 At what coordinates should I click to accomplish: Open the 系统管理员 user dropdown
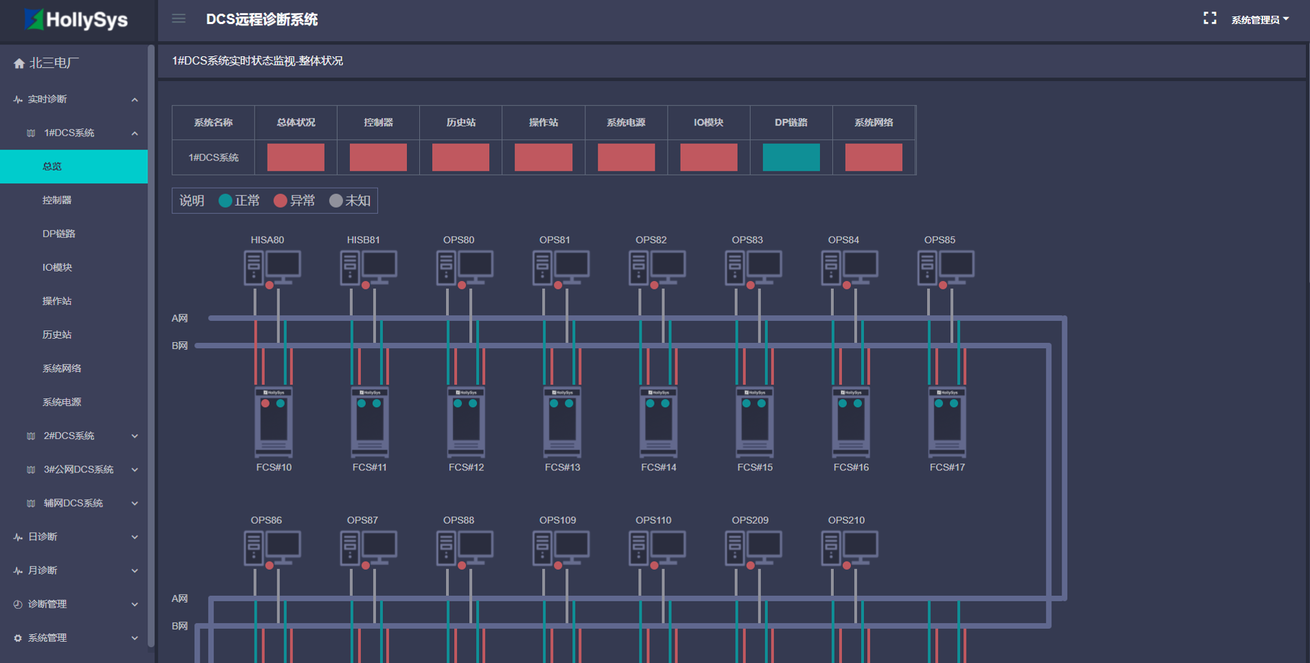point(1259,20)
